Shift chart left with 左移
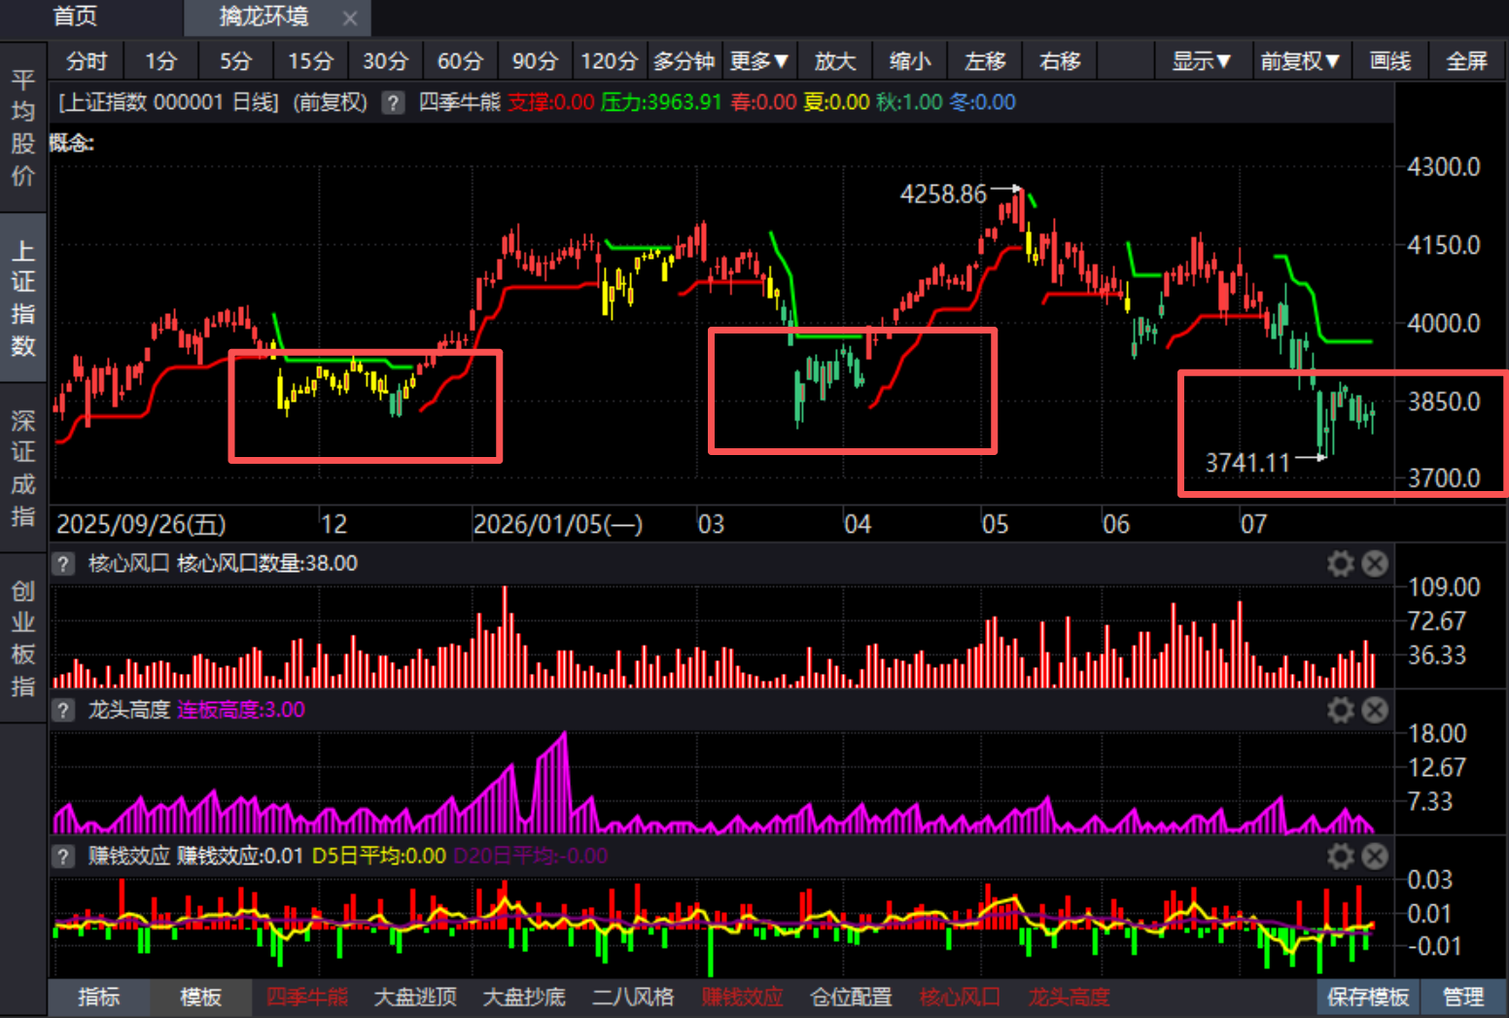Screen dimensions: 1509x1018 [985, 61]
